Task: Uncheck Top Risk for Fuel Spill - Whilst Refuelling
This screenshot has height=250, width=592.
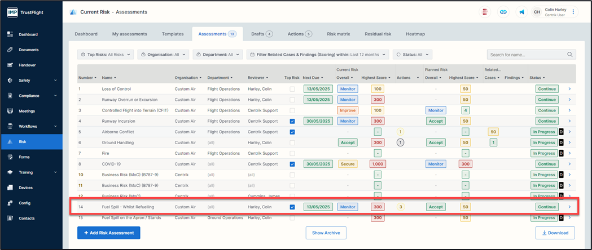Action: click(292, 207)
